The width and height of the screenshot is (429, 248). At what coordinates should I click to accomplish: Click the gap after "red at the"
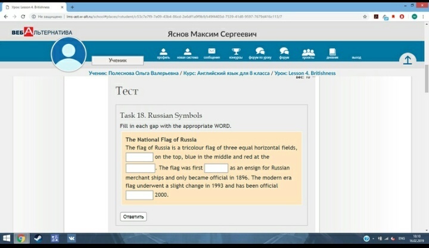click(x=139, y=168)
